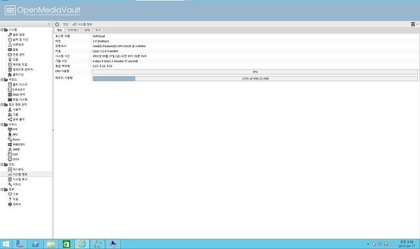Open the Notification (알림) envelope item
Image resolution: width=420 pixels, height=249 pixels.
[13, 50]
